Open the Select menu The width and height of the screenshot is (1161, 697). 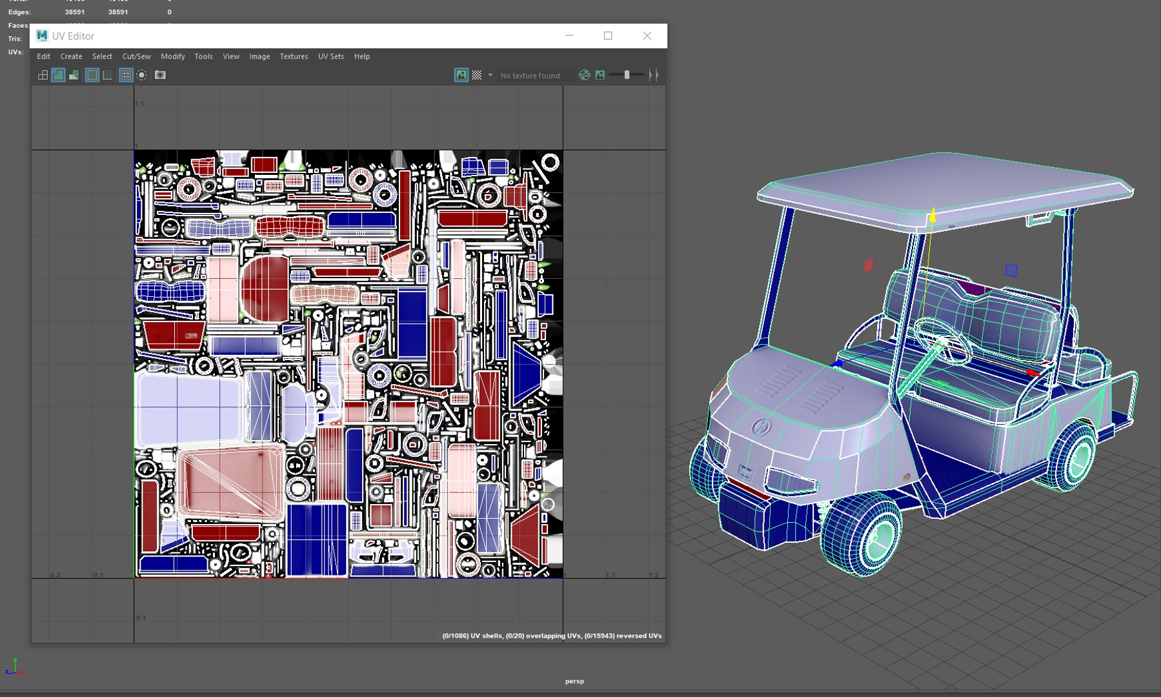pos(102,56)
